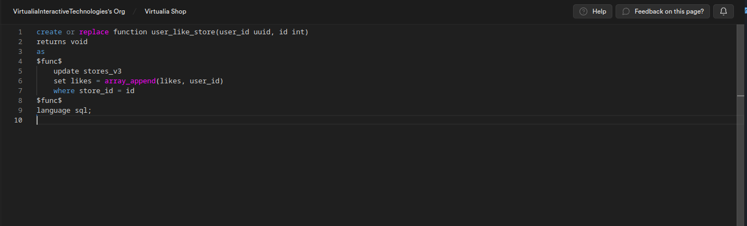The height and width of the screenshot is (226, 747).
Task: Select line number 6 in gutter
Action: pos(20,81)
